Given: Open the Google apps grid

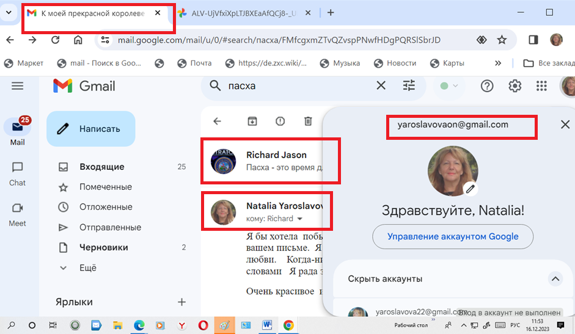Looking at the screenshot, I should tap(541, 86).
